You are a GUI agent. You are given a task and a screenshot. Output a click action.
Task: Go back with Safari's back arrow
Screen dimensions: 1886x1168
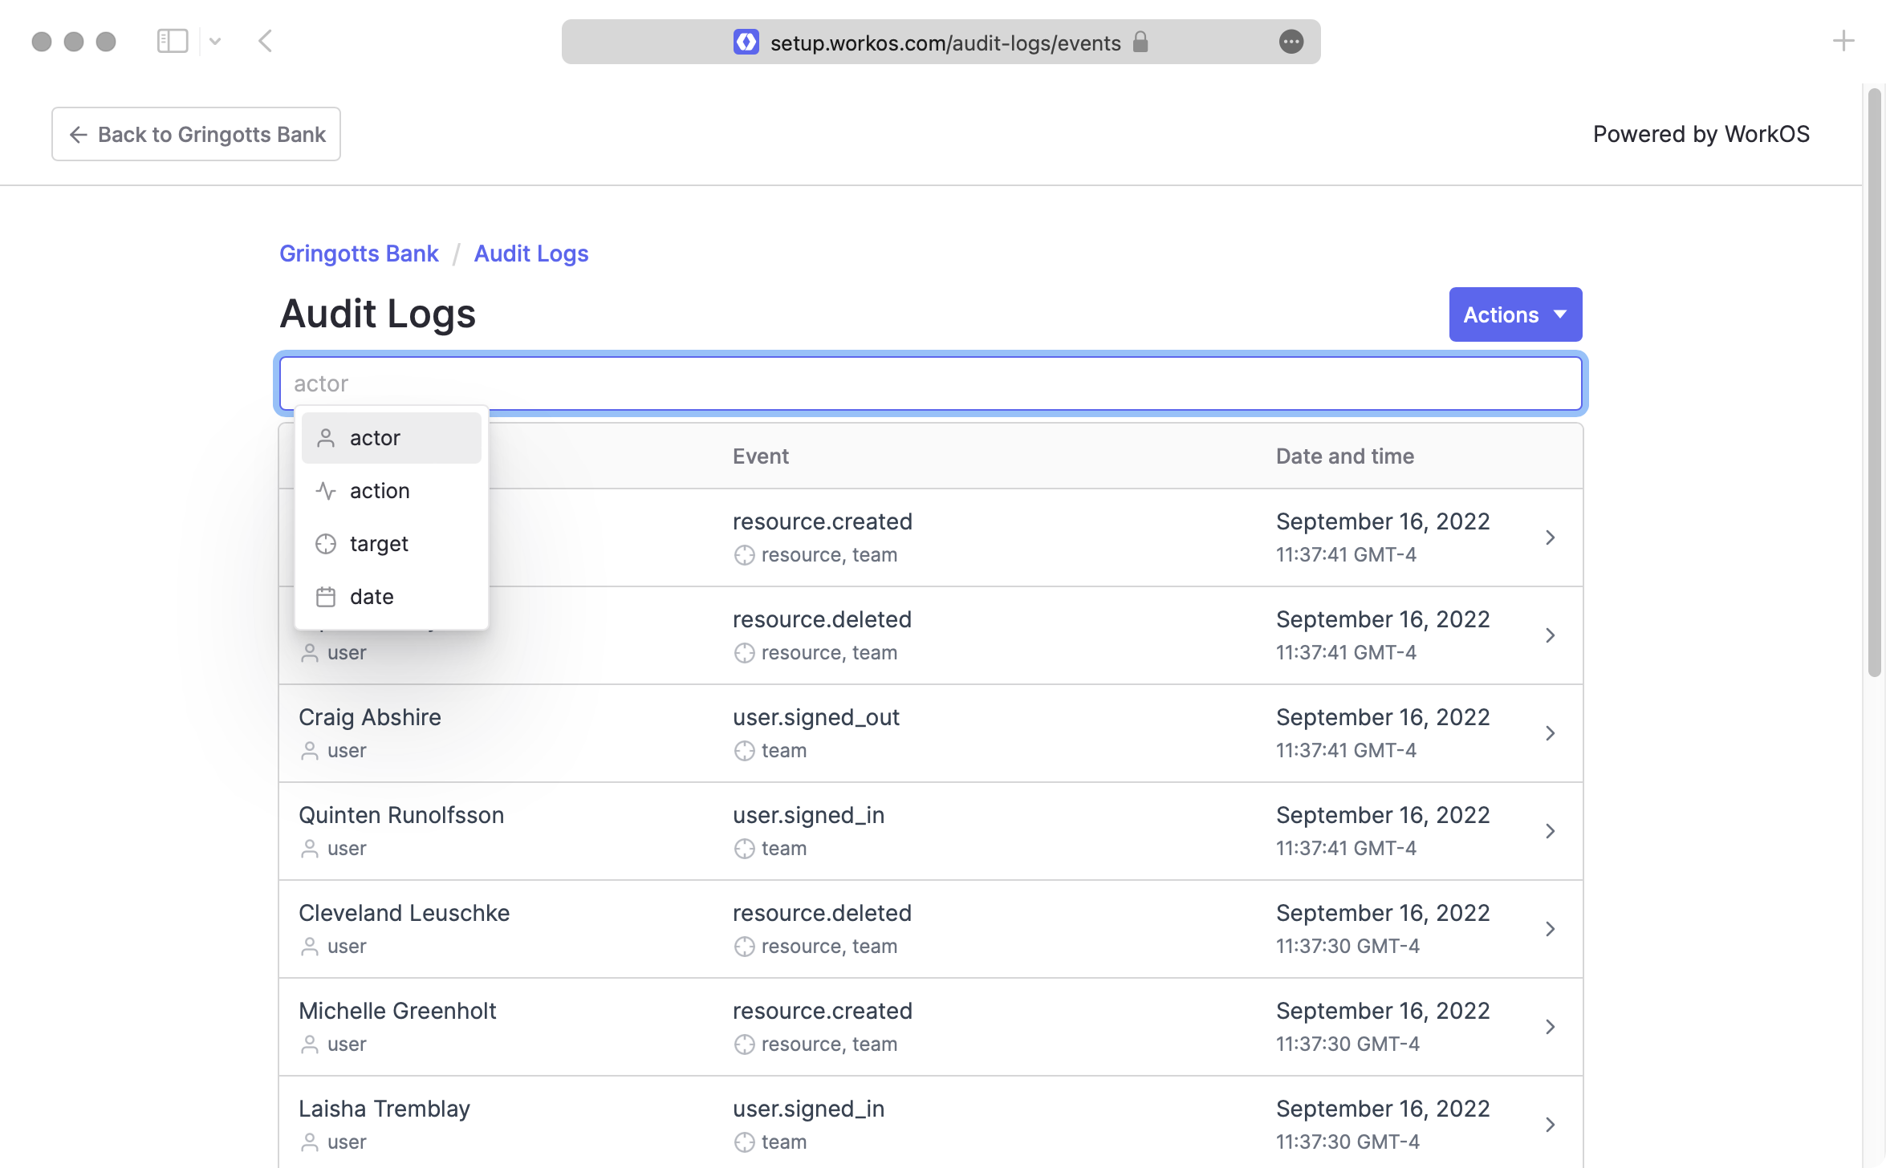(266, 41)
